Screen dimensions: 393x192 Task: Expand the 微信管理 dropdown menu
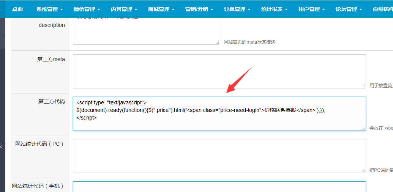tap(87, 9)
